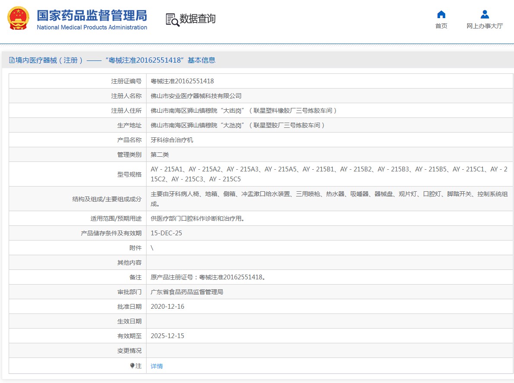The image size is (514, 383).
Task: Click the product name 牙科综合治疗机 cell
Action: (172, 140)
